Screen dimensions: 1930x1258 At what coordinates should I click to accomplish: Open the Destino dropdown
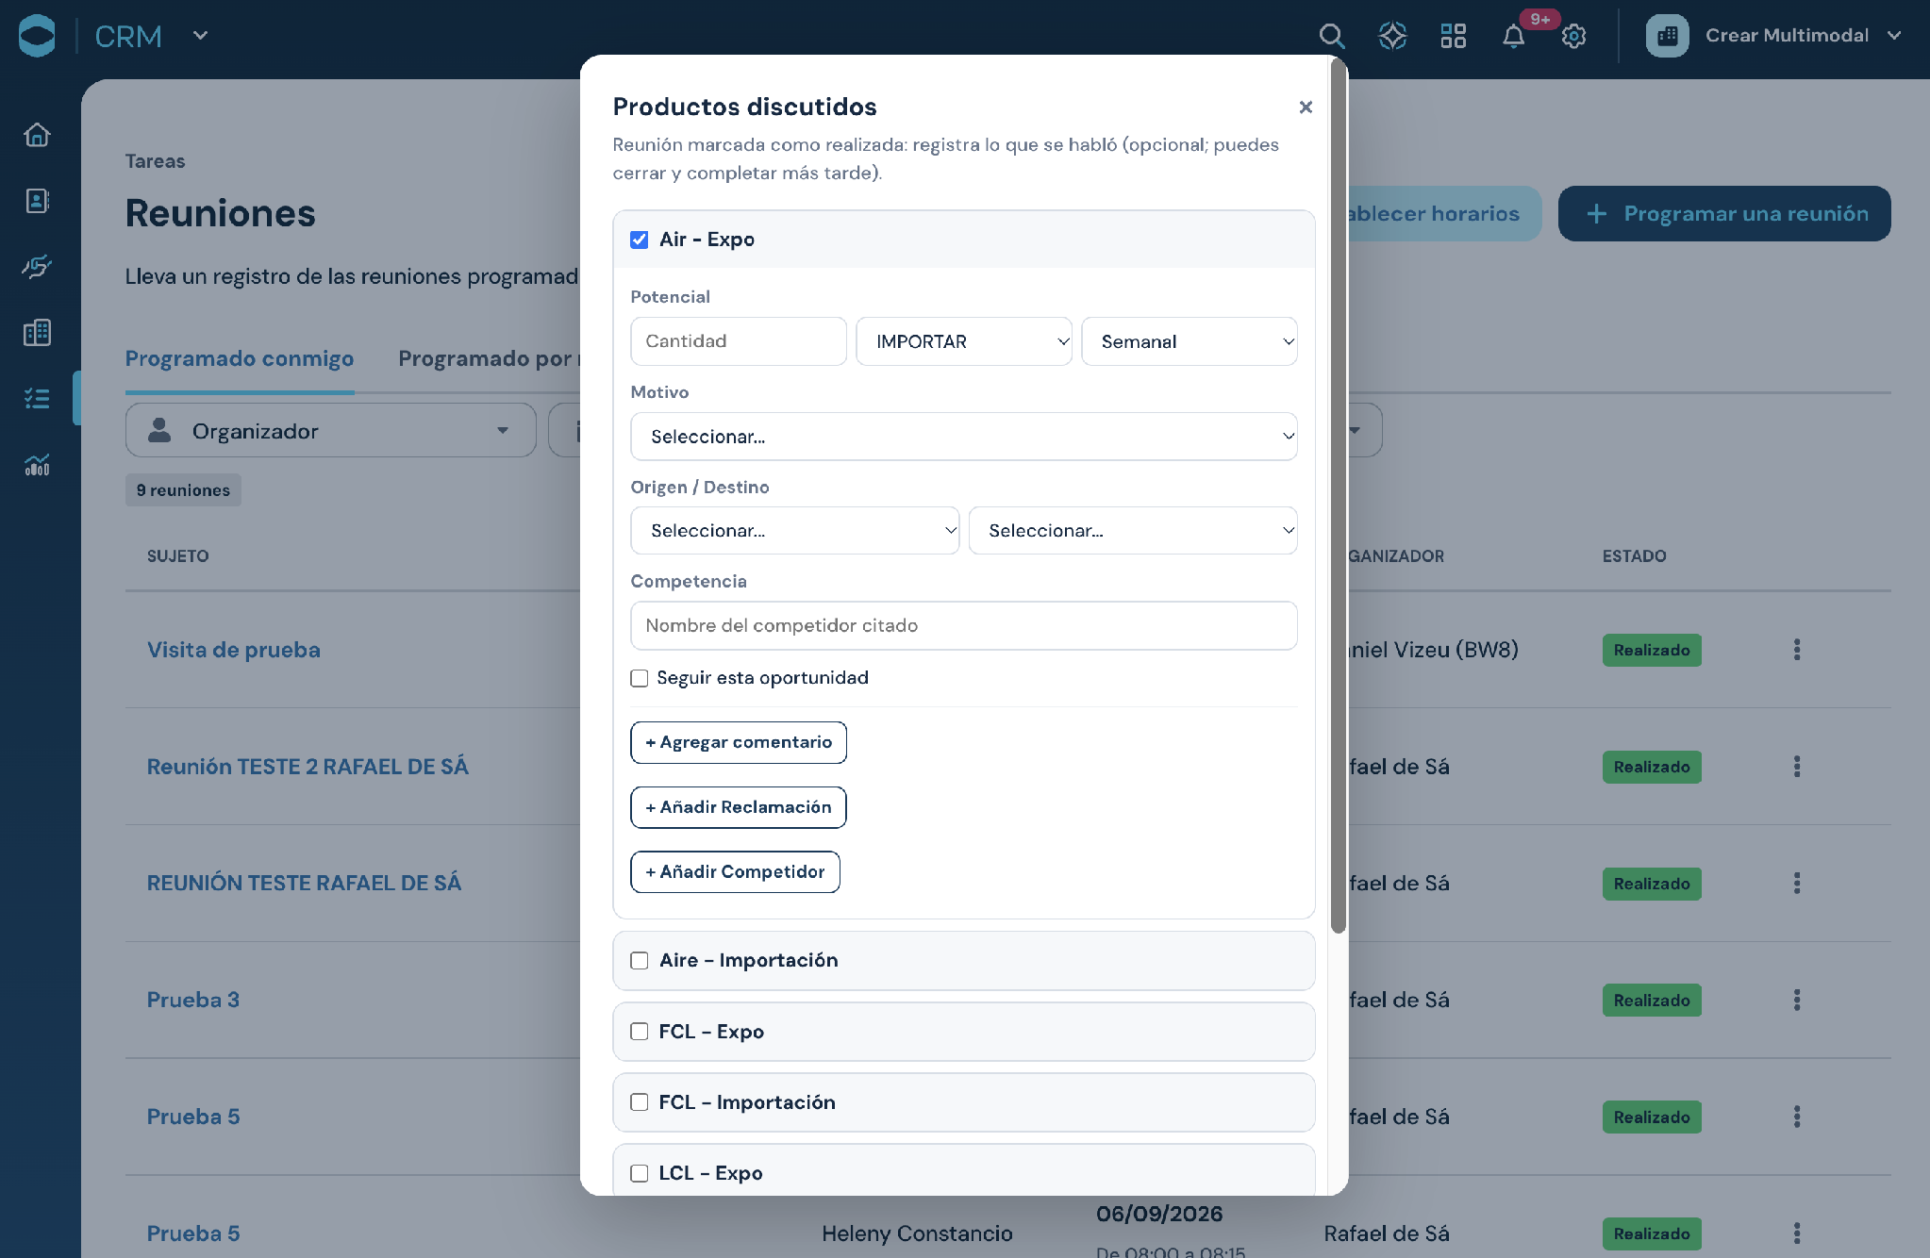[x=1132, y=531]
